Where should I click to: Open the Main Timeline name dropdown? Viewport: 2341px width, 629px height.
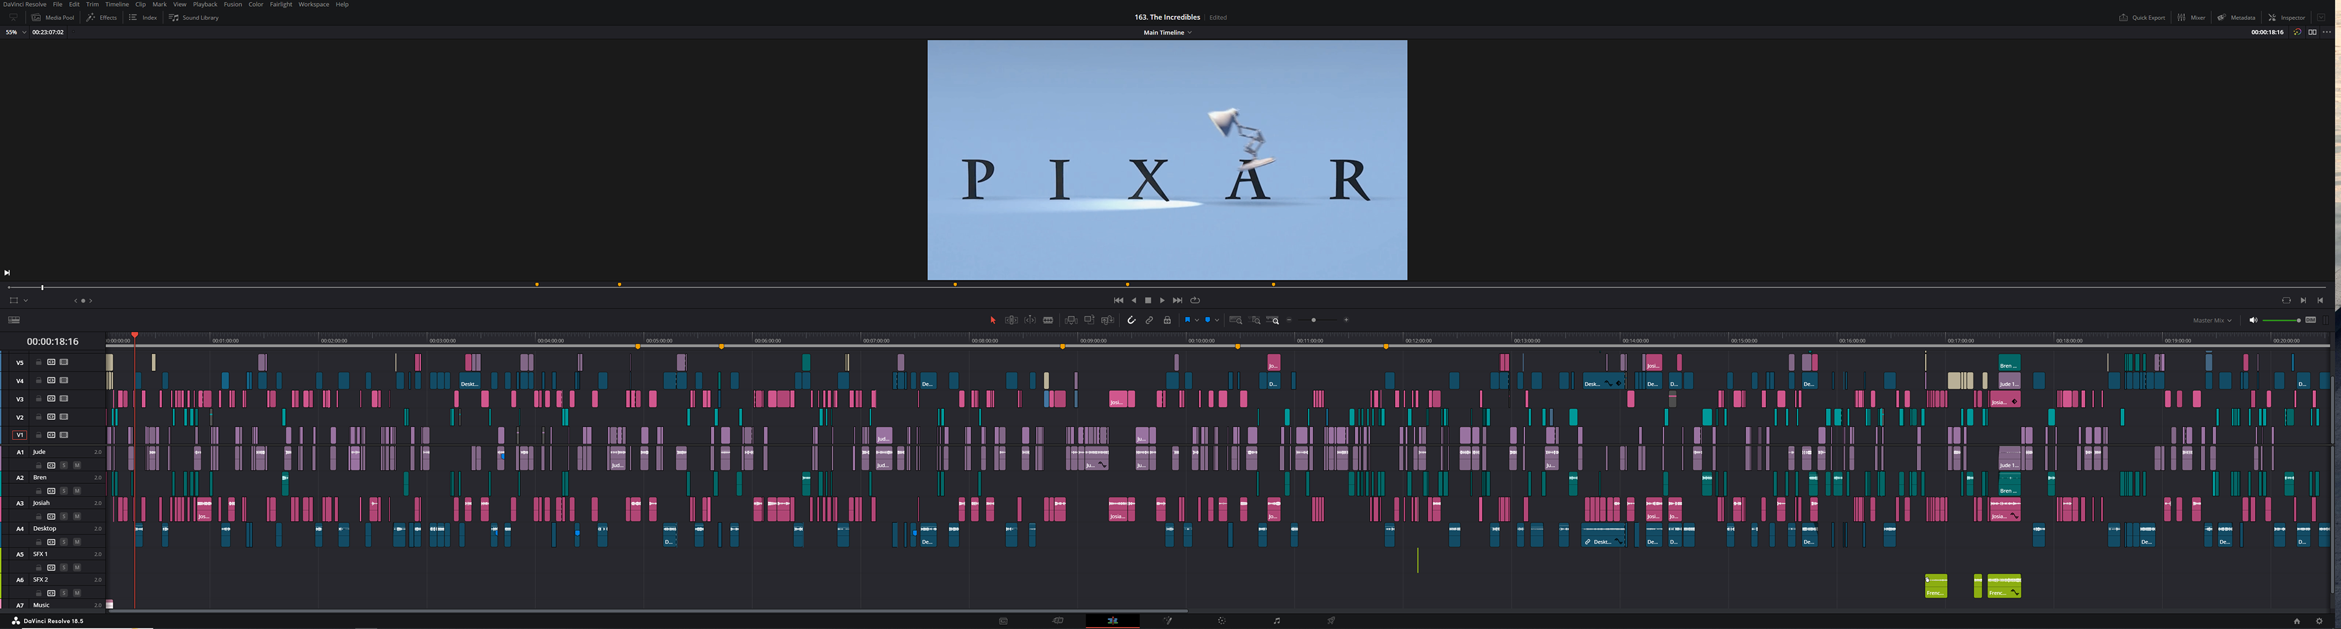point(1168,33)
